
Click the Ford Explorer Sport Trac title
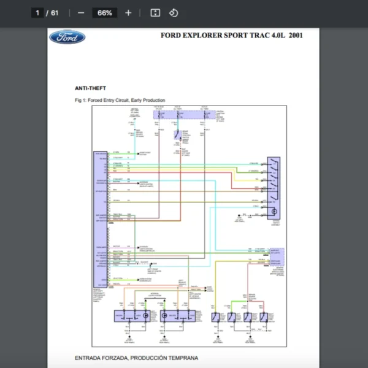pos(231,35)
